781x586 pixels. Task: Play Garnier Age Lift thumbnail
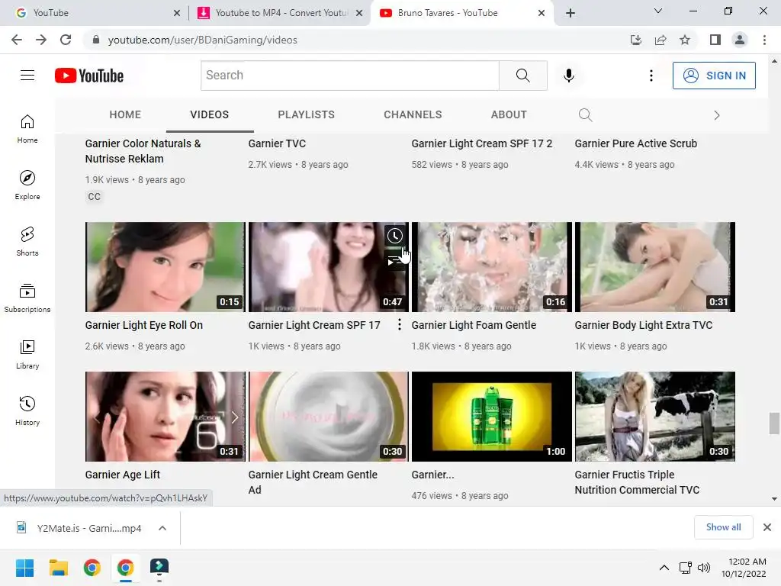click(x=166, y=417)
